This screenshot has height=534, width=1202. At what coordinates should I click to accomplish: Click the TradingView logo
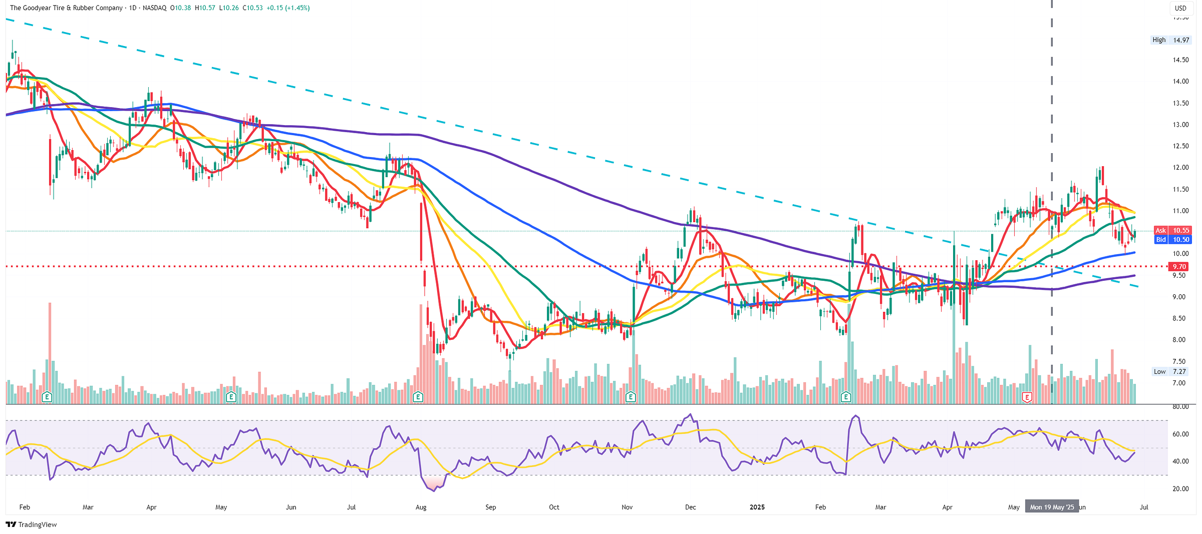(31, 524)
